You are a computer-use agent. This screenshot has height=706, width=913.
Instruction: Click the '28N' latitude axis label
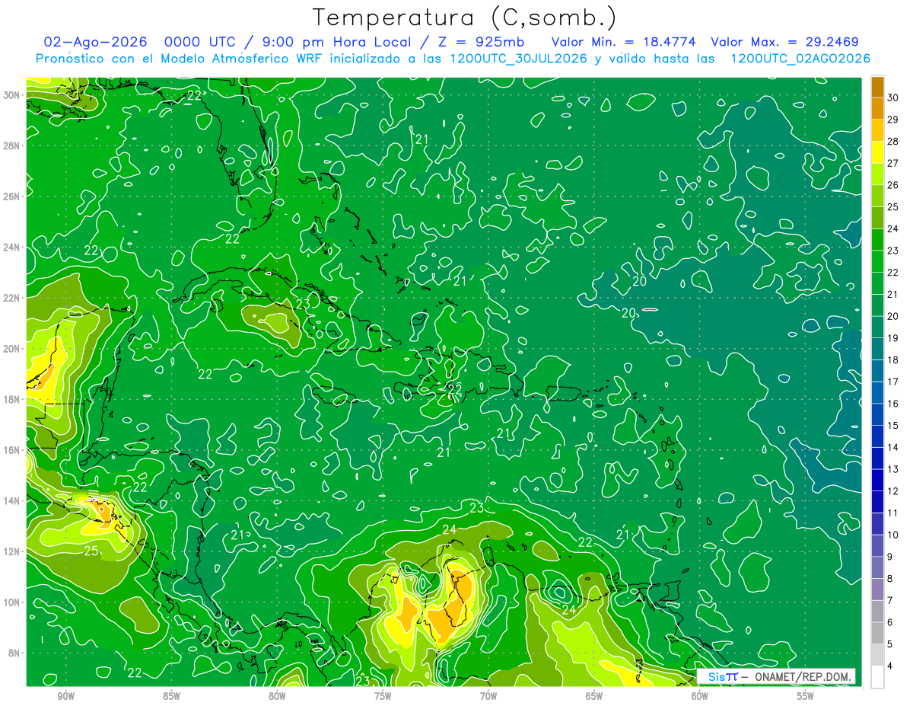12,145
